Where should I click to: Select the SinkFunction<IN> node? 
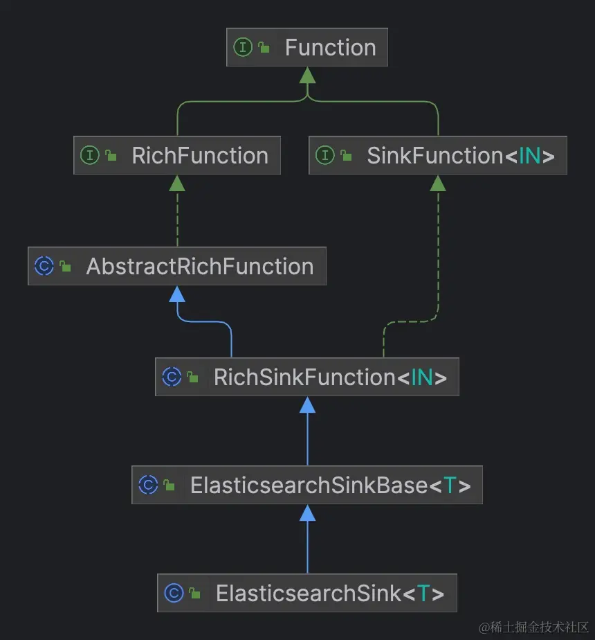[x=438, y=155]
